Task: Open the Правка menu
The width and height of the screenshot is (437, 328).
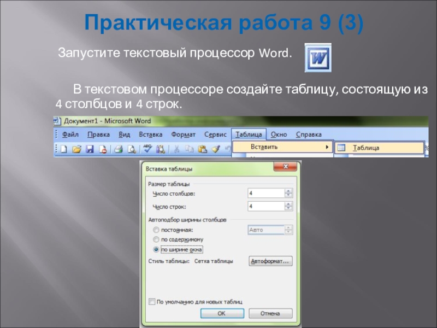Action: (98, 134)
